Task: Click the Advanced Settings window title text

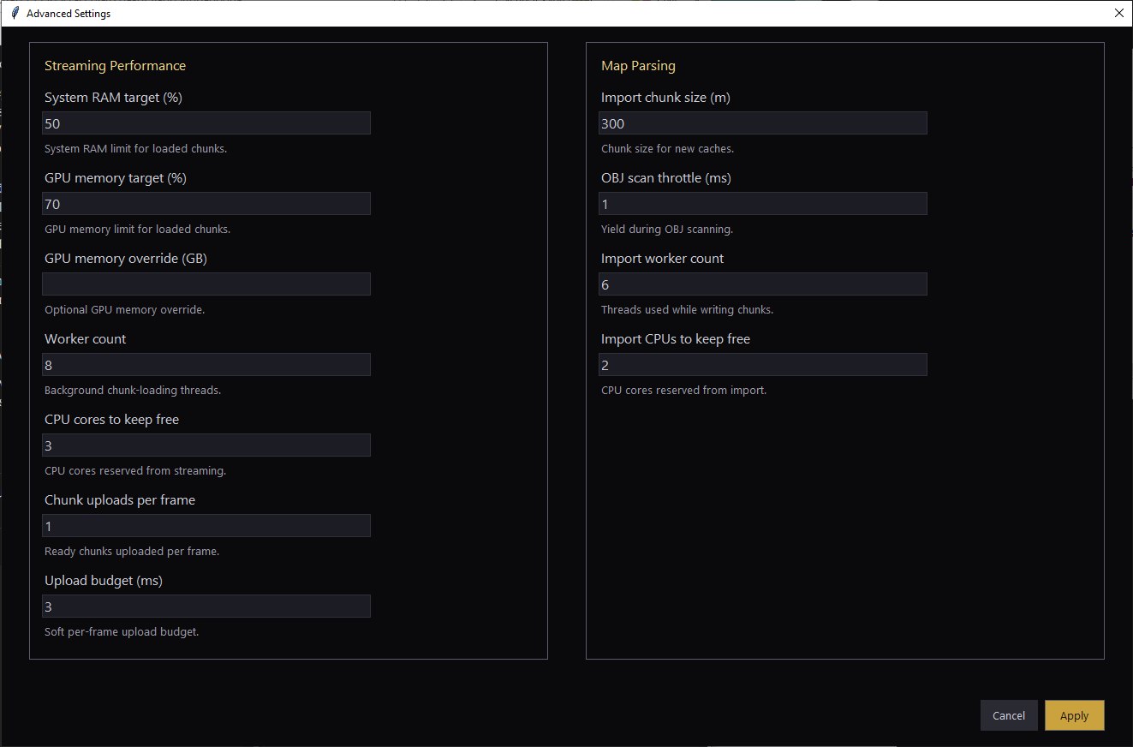Action: [69, 14]
